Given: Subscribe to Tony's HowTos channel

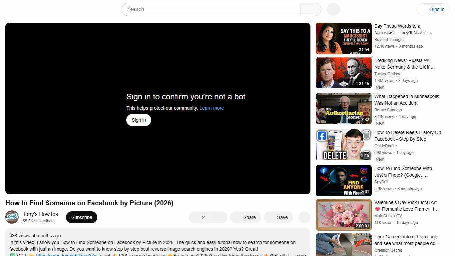Looking at the screenshot, I should [x=81, y=217].
